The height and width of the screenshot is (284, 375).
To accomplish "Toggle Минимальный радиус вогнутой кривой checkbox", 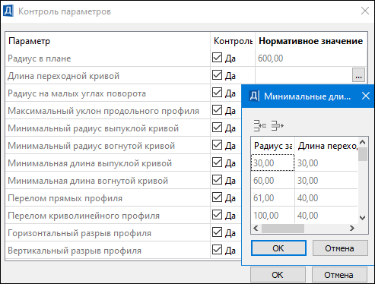I will point(217,145).
